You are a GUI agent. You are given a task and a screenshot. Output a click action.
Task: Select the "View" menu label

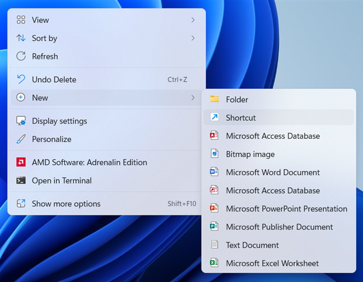click(x=40, y=20)
